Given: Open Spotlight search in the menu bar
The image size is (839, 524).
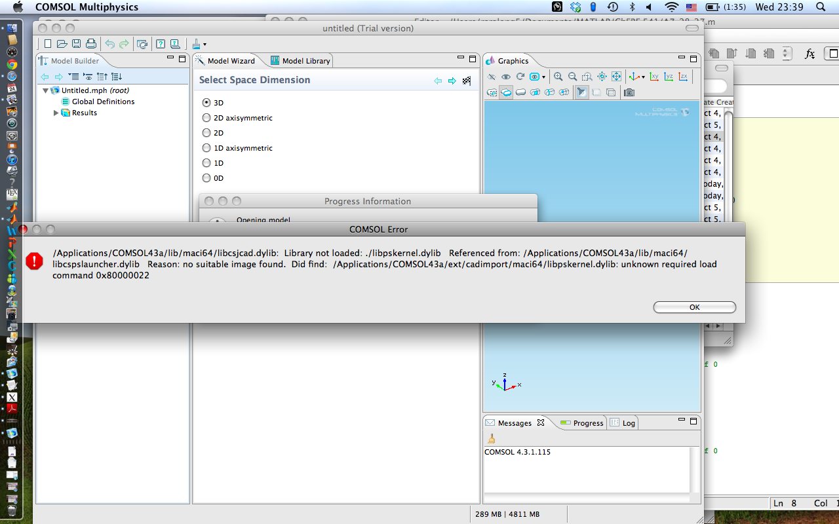Looking at the screenshot, I should (x=821, y=7).
